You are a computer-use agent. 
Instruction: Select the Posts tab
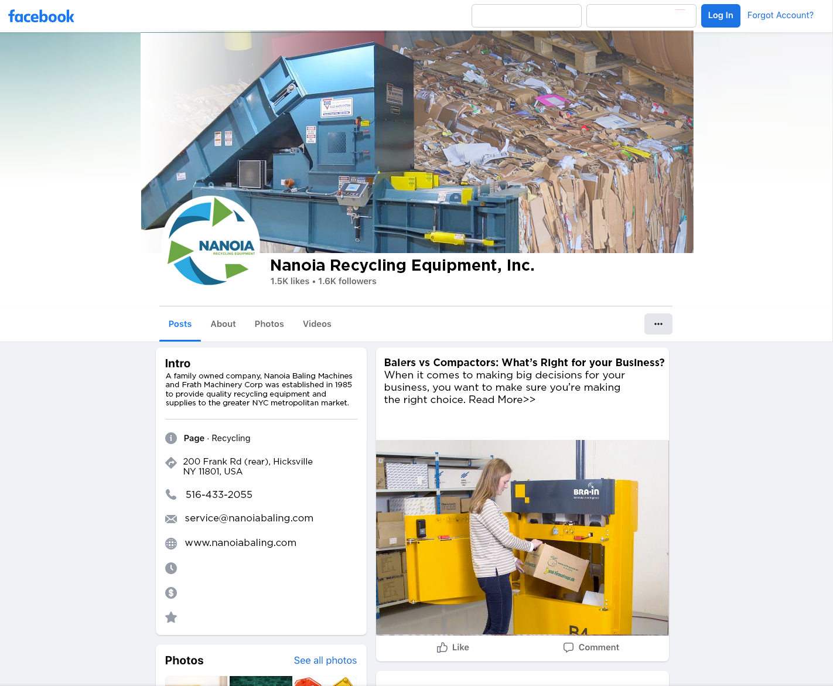180,324
